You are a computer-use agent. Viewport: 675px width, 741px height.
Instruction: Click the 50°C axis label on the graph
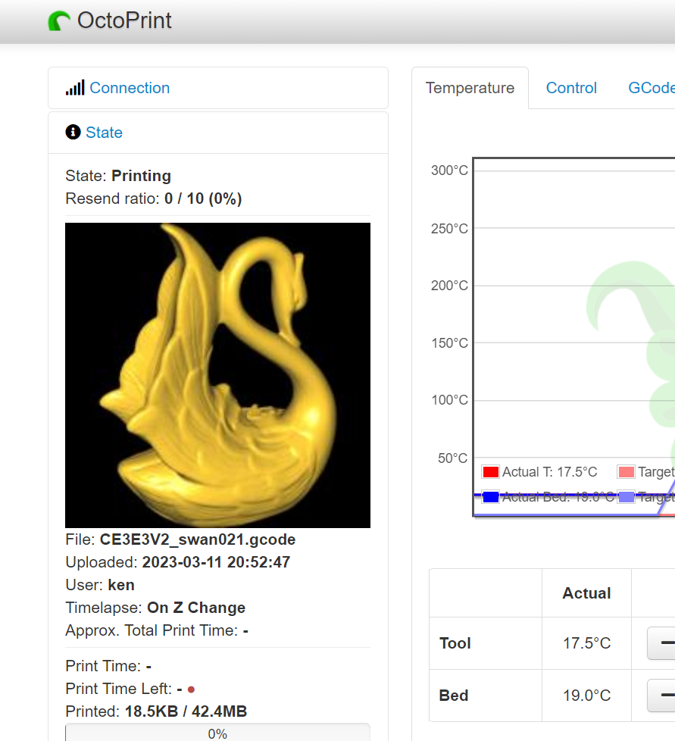[452, 458]
